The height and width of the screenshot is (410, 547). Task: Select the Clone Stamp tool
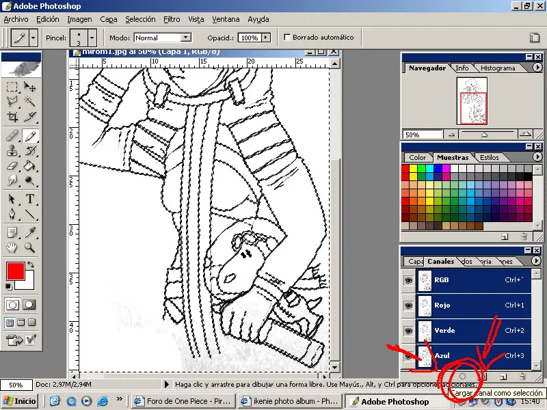pyautogui.click(x=12, y=150)
